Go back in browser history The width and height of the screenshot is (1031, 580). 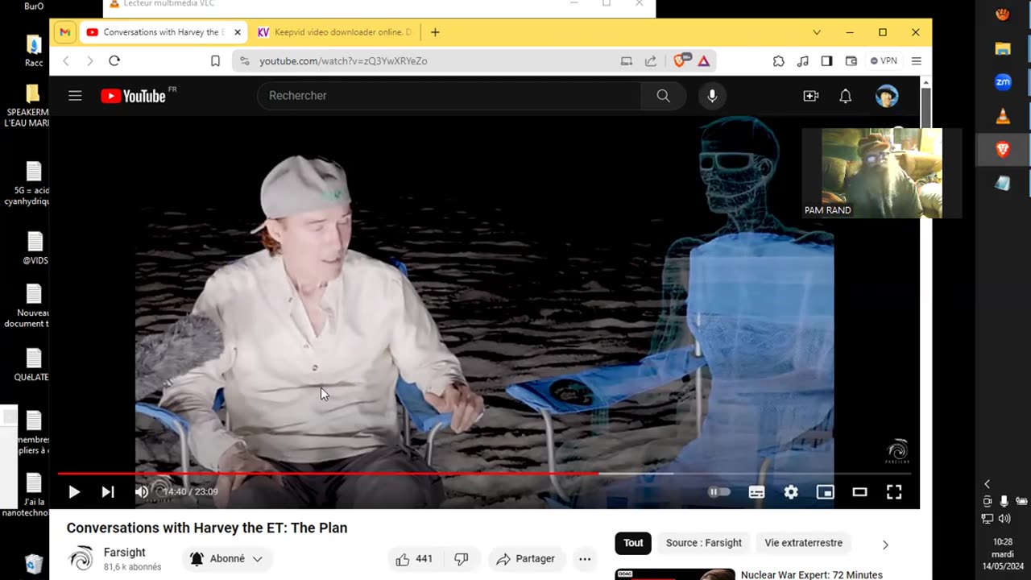[66, 60]
